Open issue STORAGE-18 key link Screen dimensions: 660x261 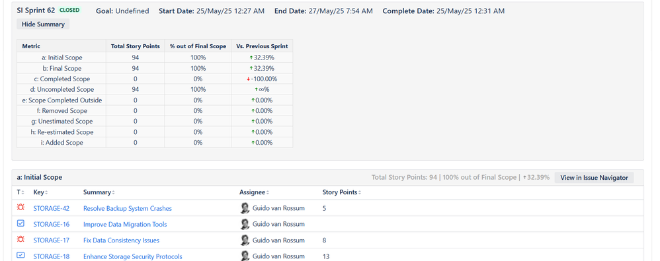coord(52,256)
